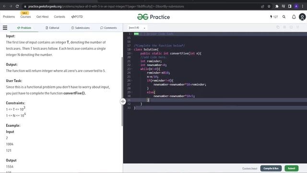
Task: Click the share page icon in address bar
Action: (262, 6)
